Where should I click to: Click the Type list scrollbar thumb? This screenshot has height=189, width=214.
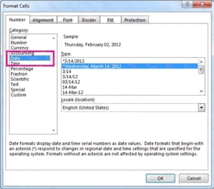201,69
